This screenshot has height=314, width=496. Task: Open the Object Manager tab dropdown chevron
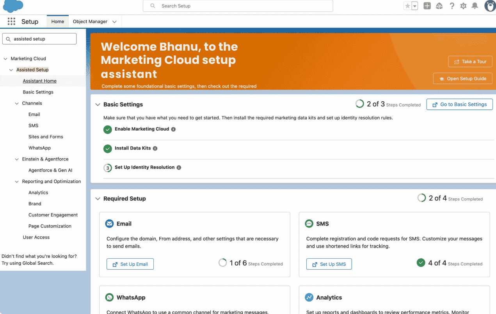tap(114, 22)
